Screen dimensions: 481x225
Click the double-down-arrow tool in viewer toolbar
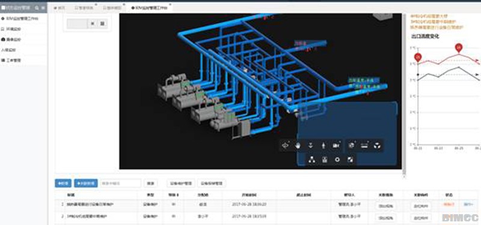click(310, 146)
